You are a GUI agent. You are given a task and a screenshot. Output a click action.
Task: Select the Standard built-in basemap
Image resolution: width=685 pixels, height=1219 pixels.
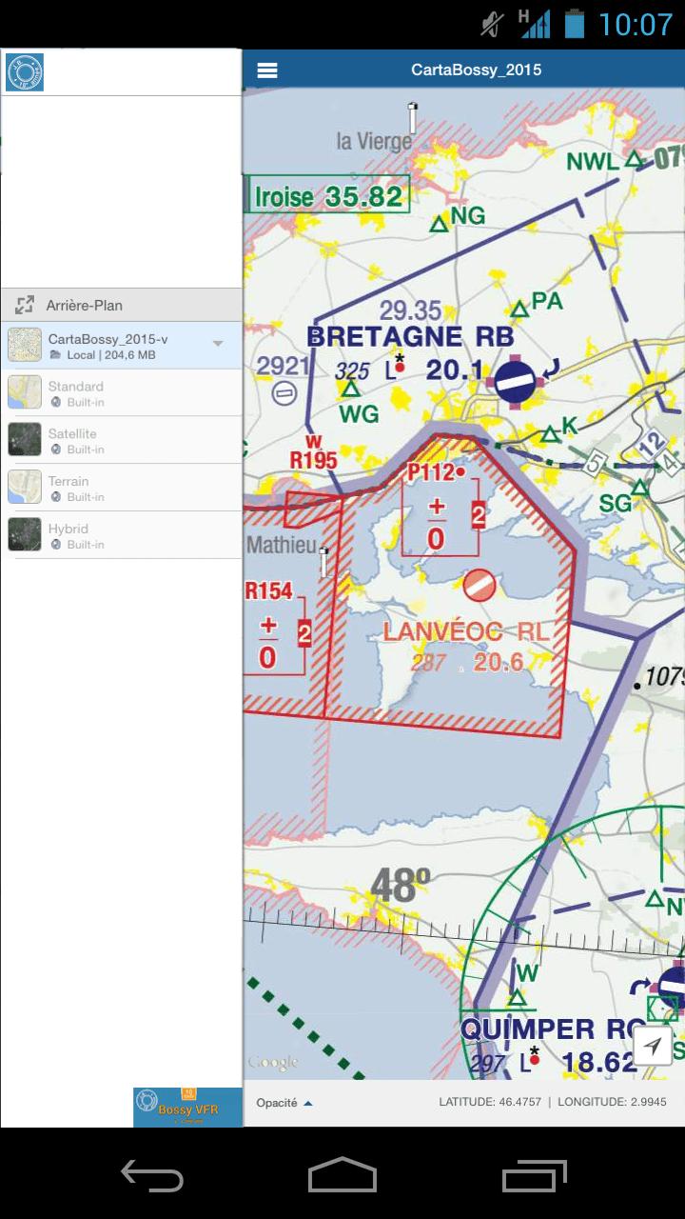[x=122, y=393]
